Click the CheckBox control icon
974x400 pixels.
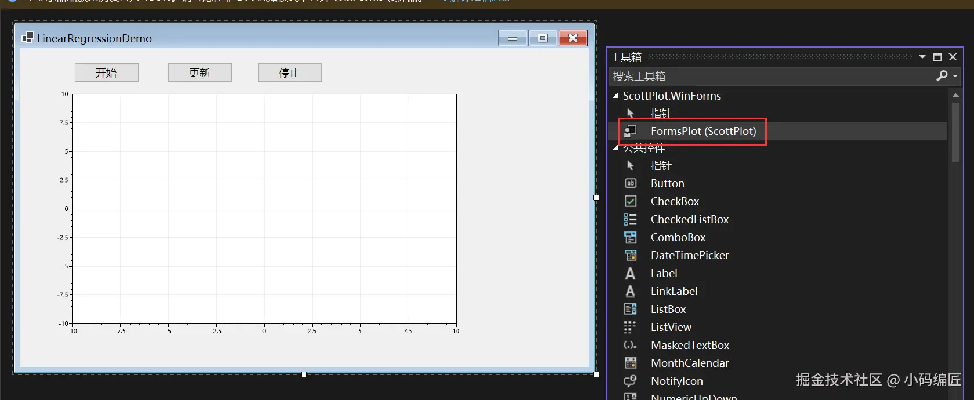click(631, 201)
